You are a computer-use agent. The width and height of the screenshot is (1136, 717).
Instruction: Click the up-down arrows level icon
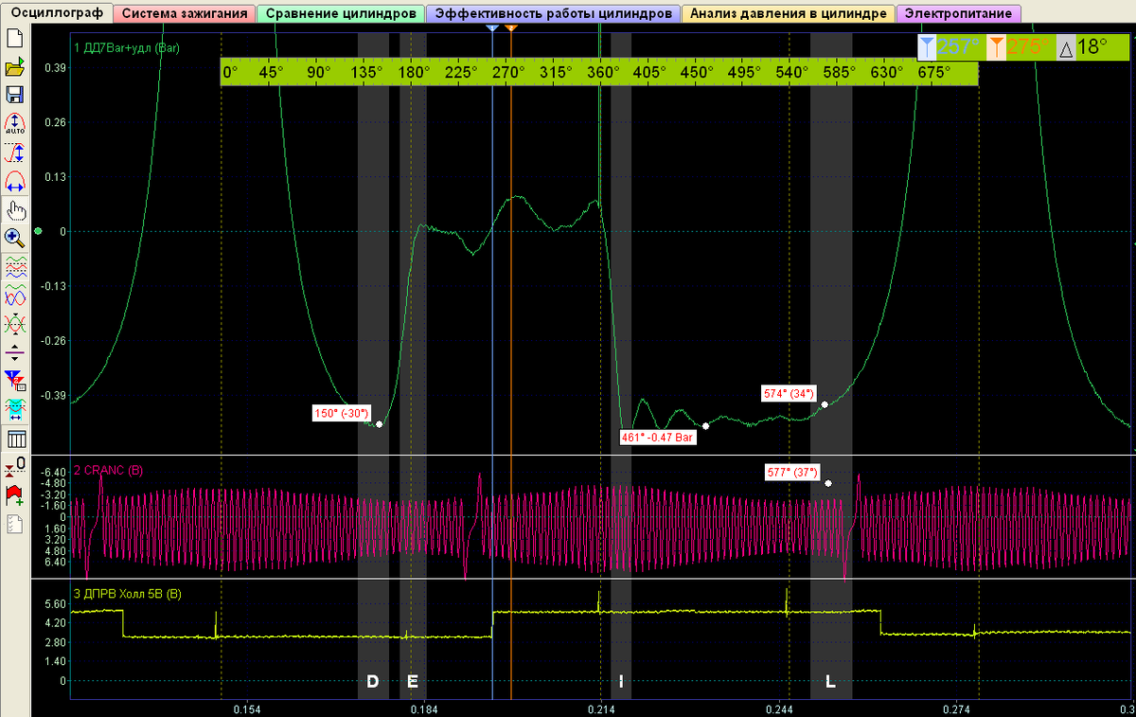coord(14,352)
